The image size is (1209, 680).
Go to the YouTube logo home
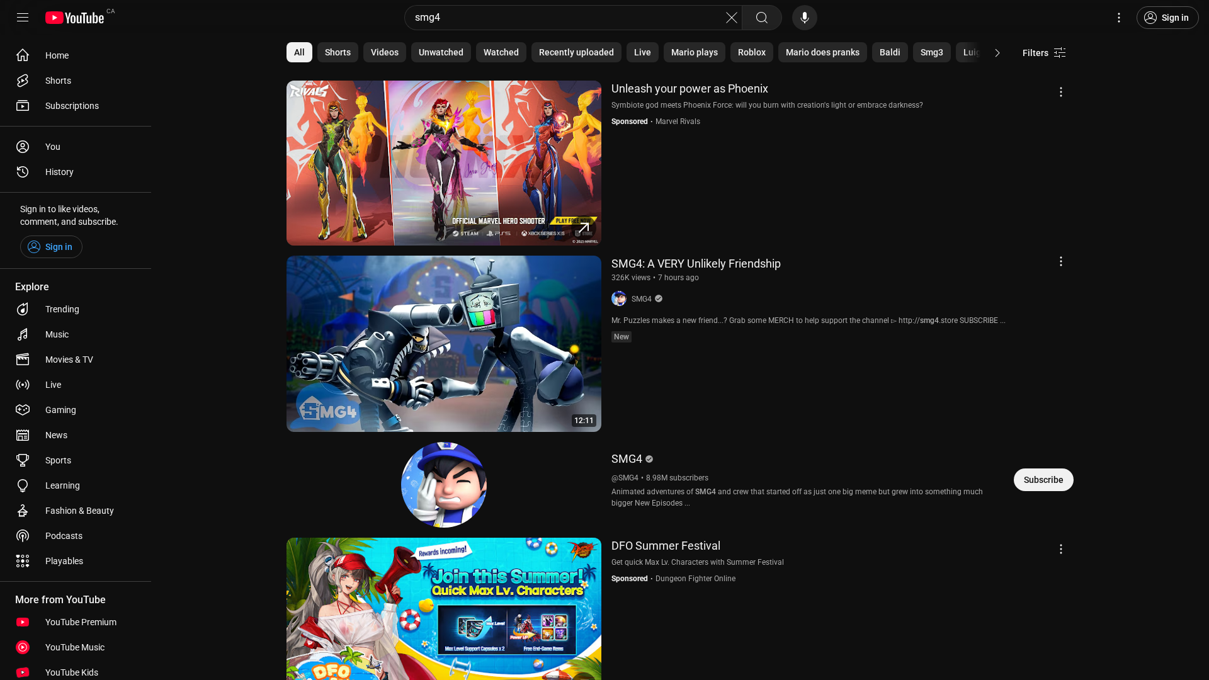coord(75,18)
